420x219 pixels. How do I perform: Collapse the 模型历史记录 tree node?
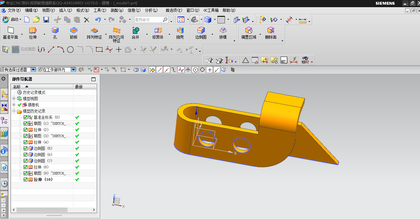(x=14, y=111)
